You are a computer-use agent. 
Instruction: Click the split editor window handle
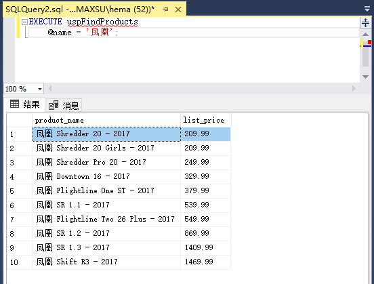pyautogui.click(x=365, y=22)
